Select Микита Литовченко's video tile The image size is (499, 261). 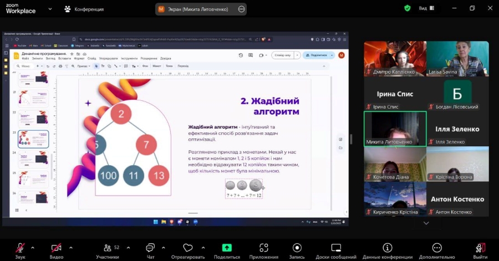[x=395, y=128]
